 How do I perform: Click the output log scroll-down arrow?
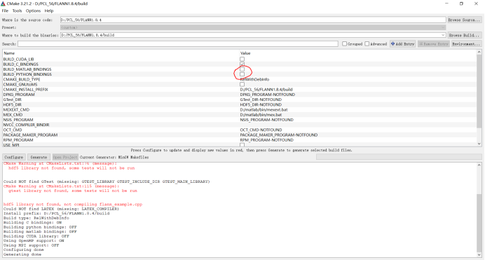(479, 255)
